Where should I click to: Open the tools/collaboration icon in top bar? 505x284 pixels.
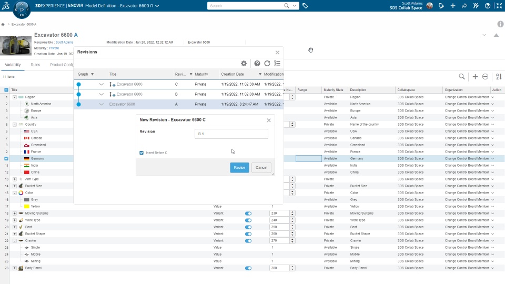[x=476, y=6]
